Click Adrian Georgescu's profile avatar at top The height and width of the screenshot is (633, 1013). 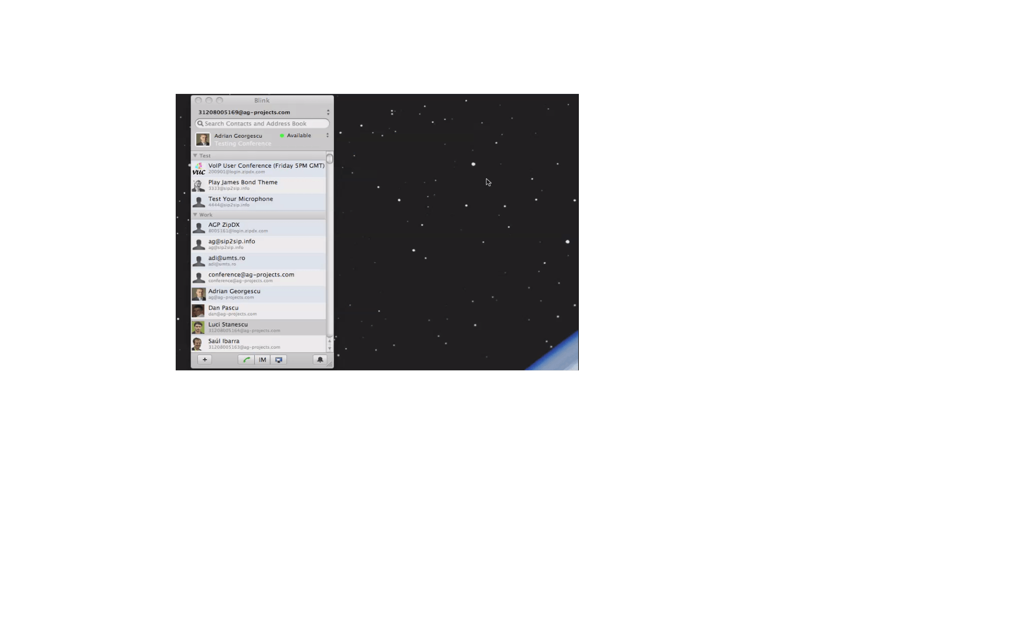[203, 139]
